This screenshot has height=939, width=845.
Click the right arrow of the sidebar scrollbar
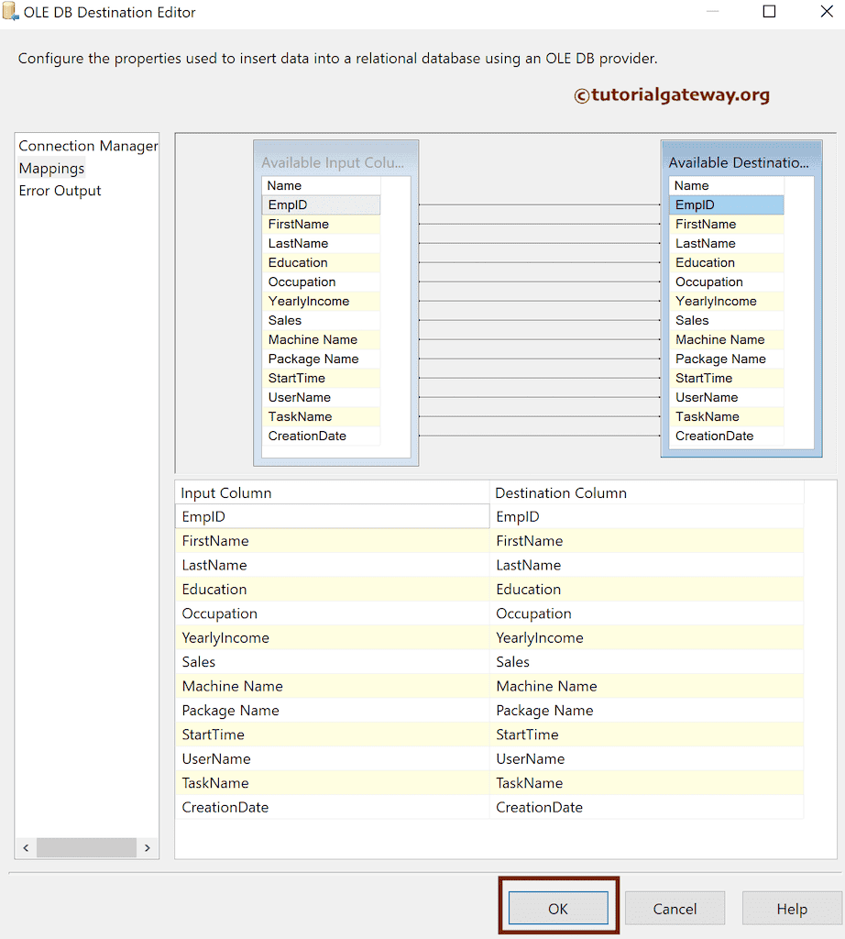(147, 848)
